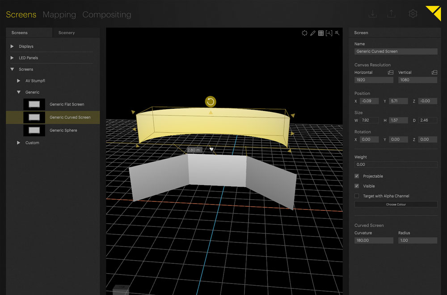Viewport: 447px width, 295px height.
Task: Select the pencil edit tool in the viewport toolbar
Action: 313,33
